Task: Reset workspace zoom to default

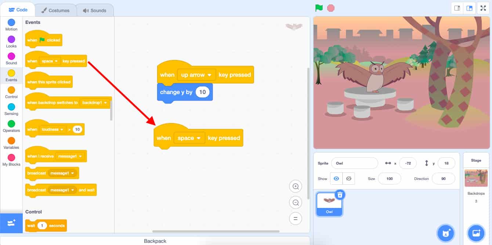Action: click(x=295, y=219)
